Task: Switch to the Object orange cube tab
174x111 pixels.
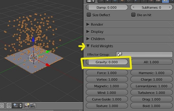Action: coord(122,1)
